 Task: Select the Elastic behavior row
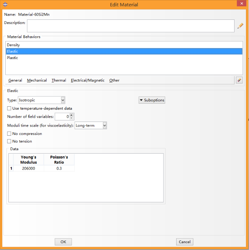point(124,51)
